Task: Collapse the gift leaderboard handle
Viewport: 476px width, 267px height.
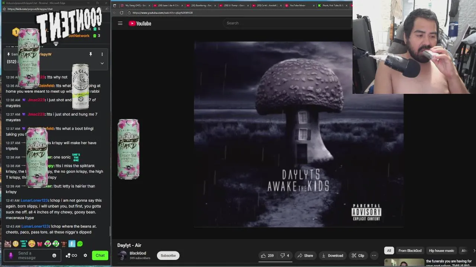Action: tap(56, 44)
